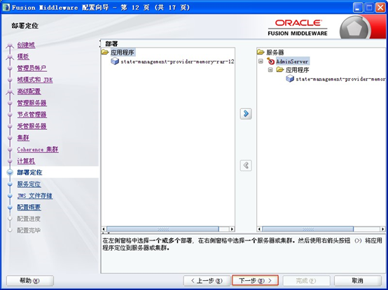Go to the 创建域 step

pyautogui.click(x=26, y=45)
